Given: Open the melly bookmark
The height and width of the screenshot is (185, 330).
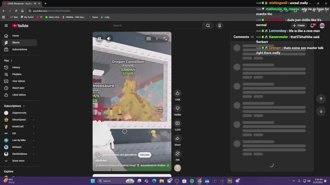Looking at the screenshot, I should click(x=105, y=17).
